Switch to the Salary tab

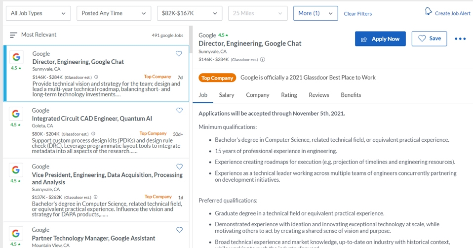pos(227,95)
